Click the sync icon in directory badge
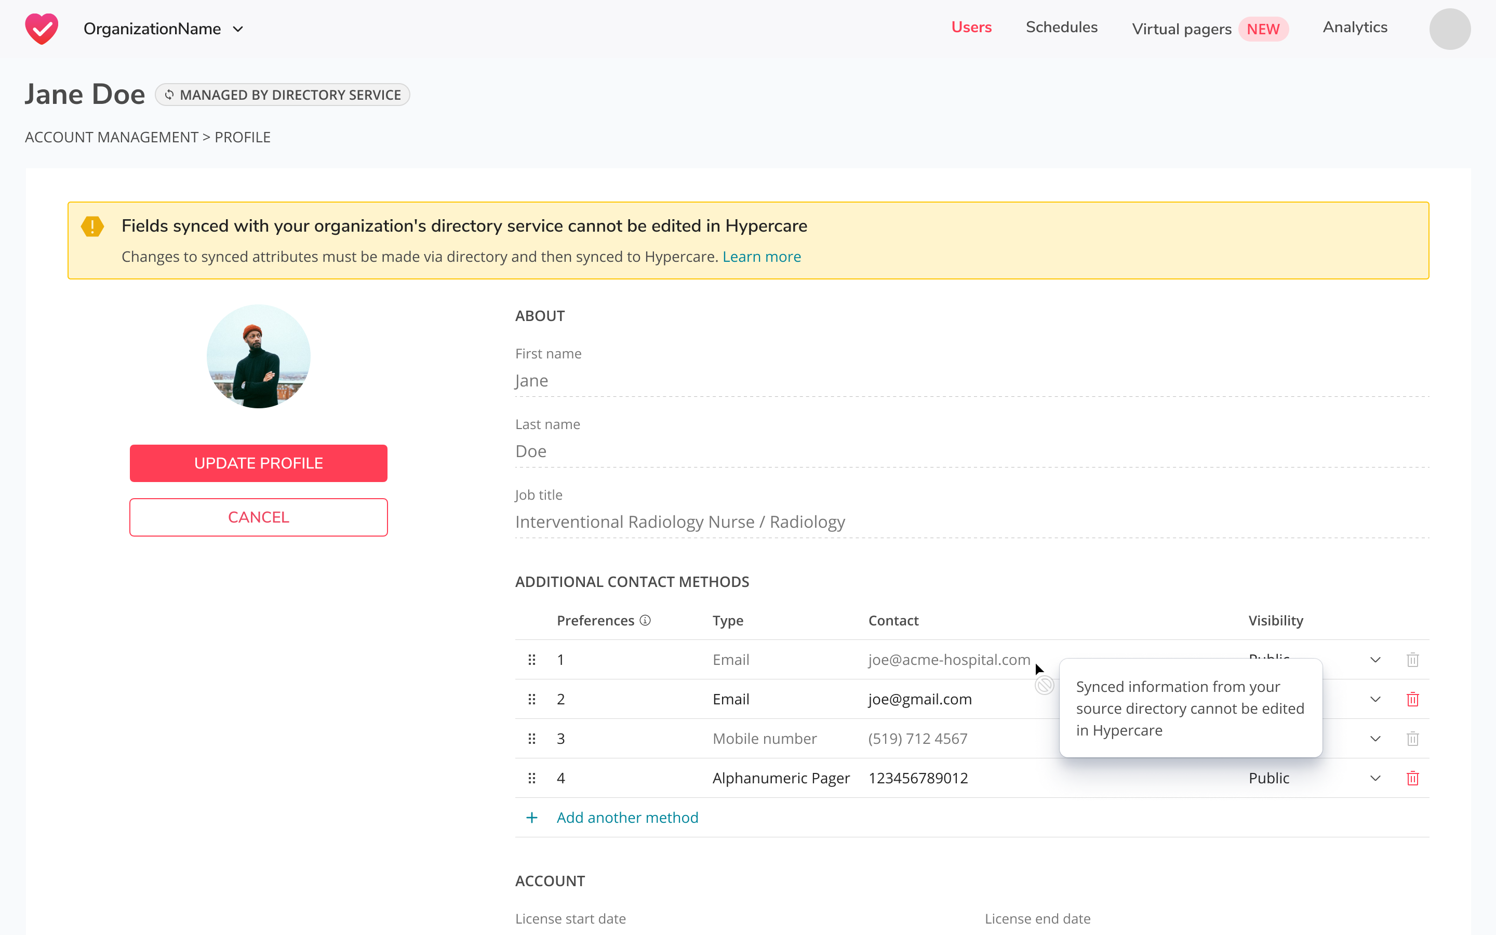Screen dimensions: 1496x935 coord(169,95)
